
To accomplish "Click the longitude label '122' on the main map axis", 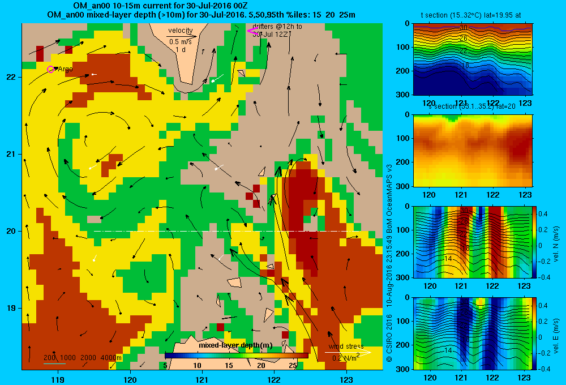I will [x=274, y=379].
